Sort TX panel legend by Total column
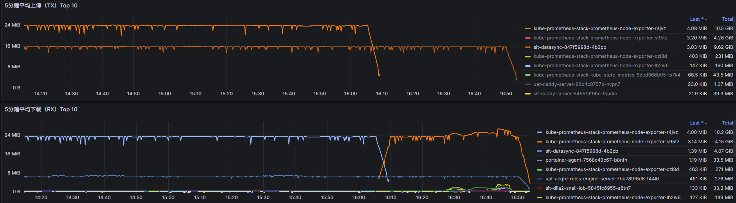The width and height of the screenshot is (736, 203). tap(727, 19)
